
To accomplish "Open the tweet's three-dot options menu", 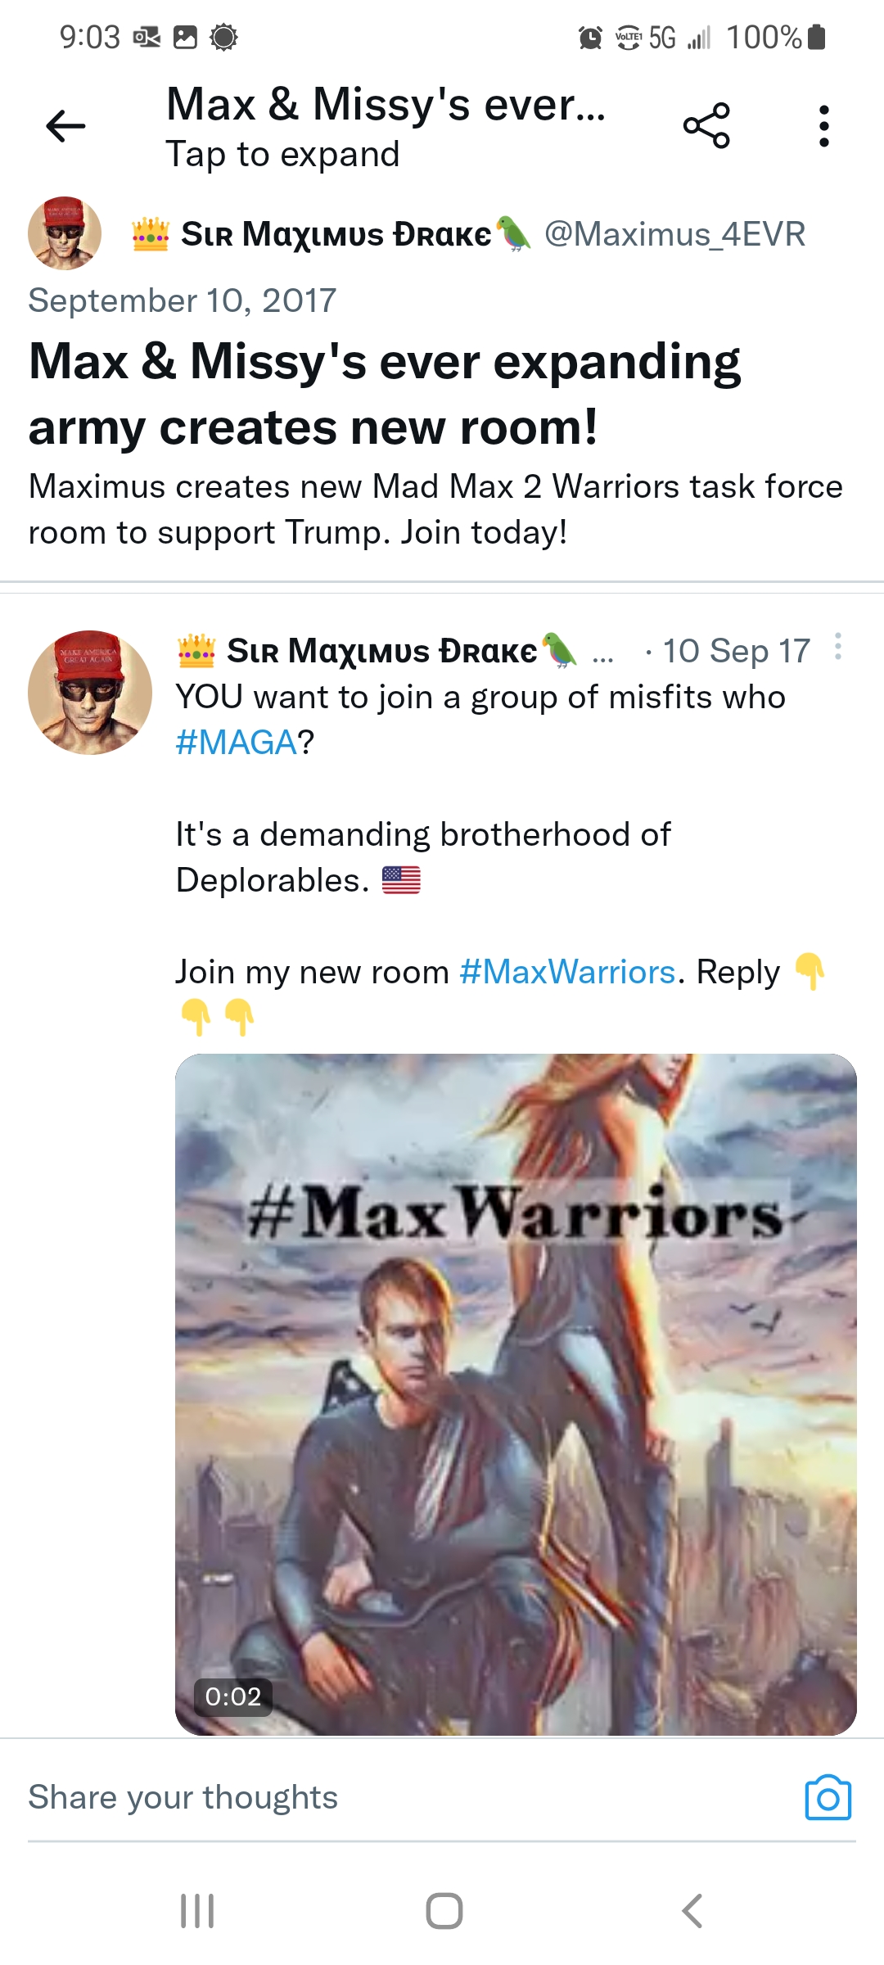I will click(837, 647).
